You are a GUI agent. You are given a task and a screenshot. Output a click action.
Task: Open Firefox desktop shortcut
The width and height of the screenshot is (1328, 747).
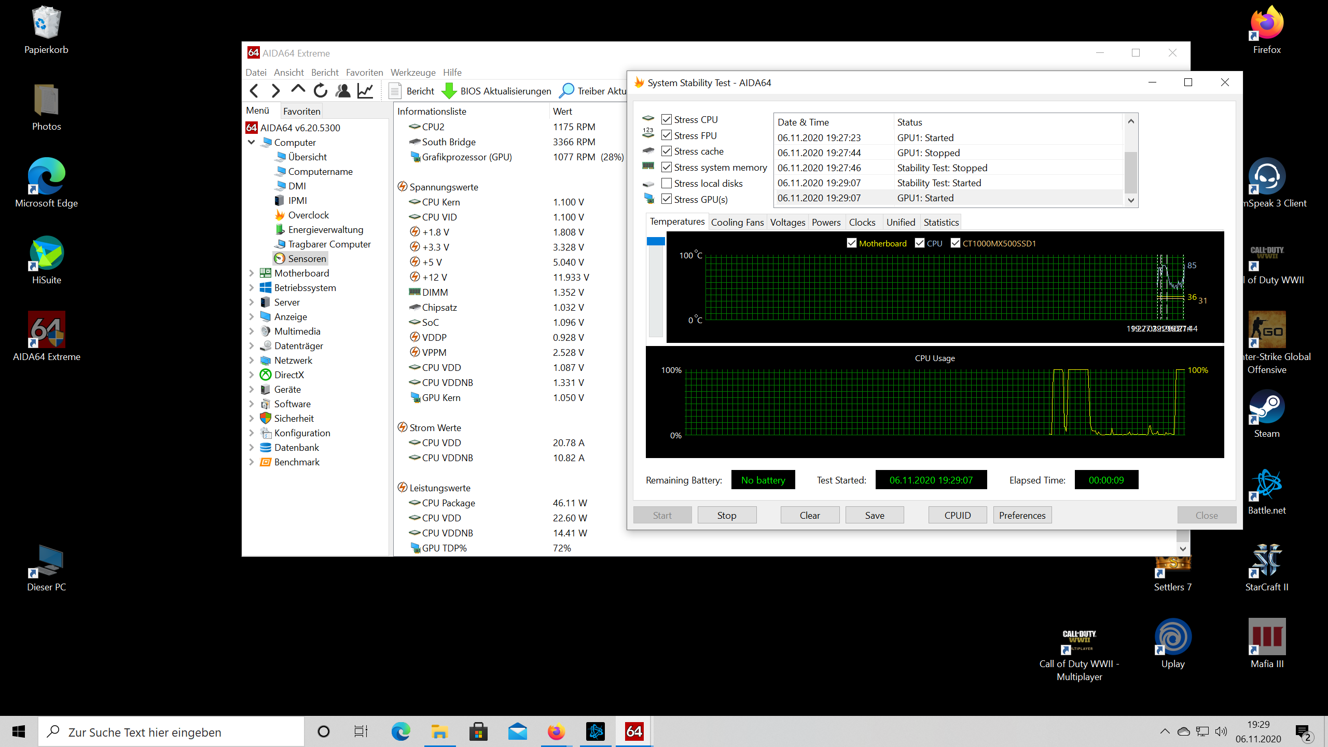[1267, 30]
